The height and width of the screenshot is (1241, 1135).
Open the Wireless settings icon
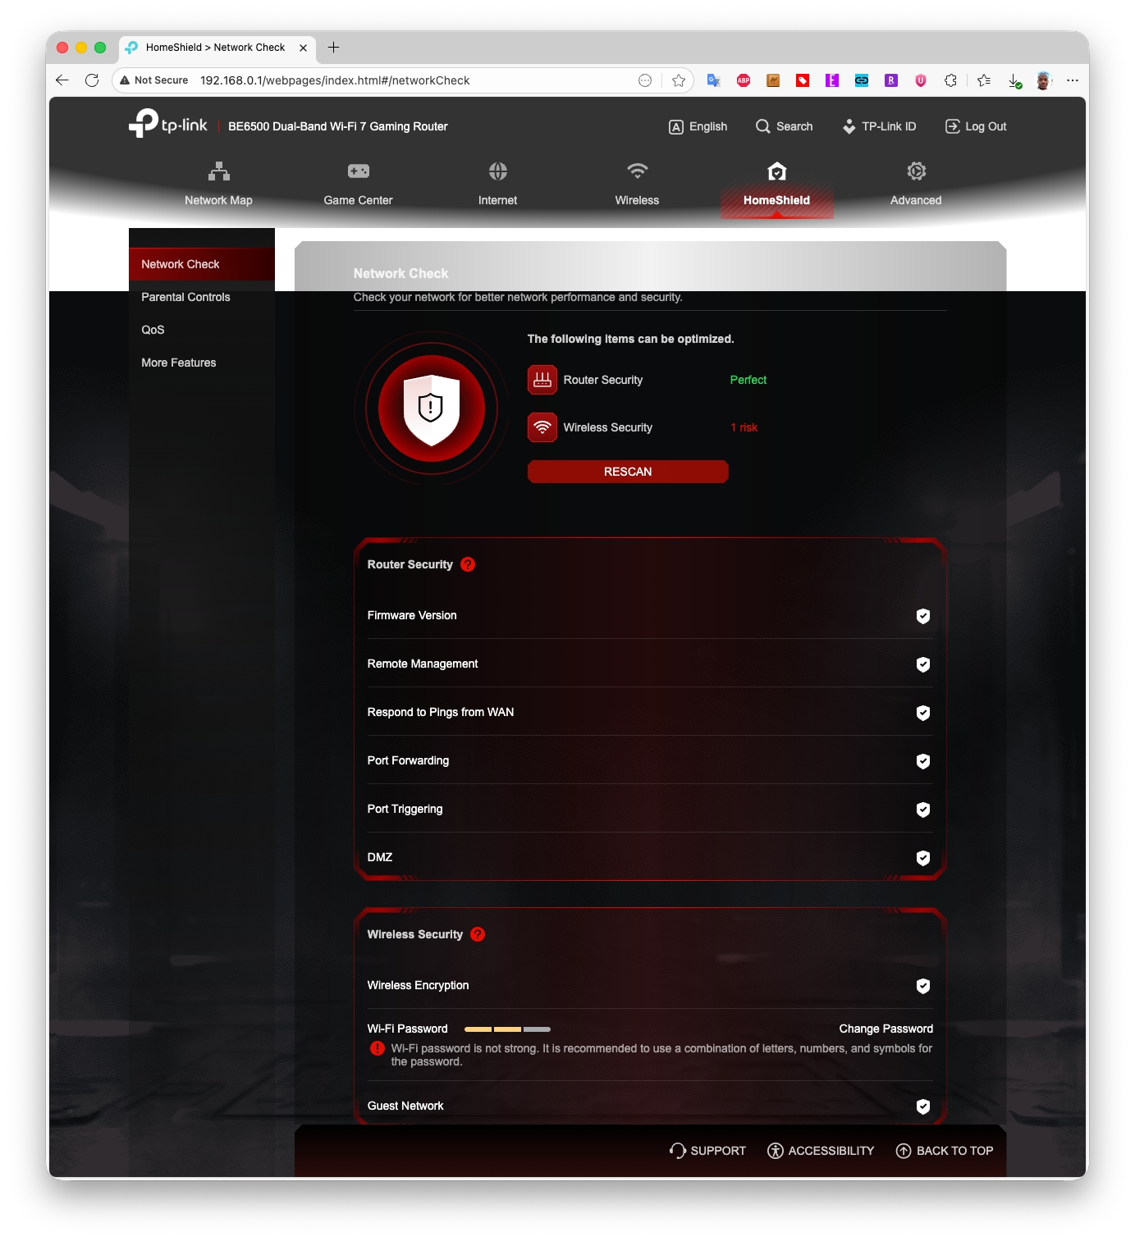pos(637,171)
